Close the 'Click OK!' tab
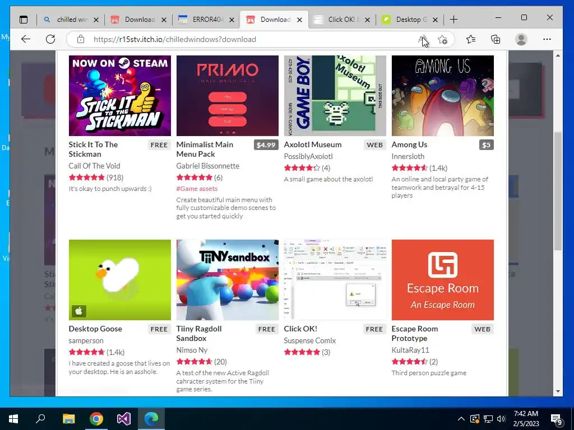 (x=368, y=20)
